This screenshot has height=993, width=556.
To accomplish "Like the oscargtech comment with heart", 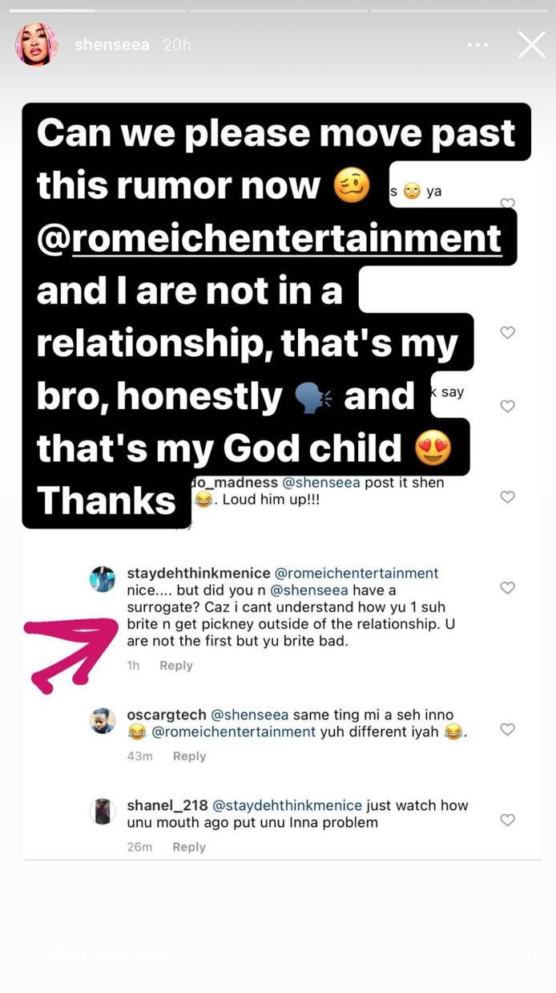I will 507,729.
